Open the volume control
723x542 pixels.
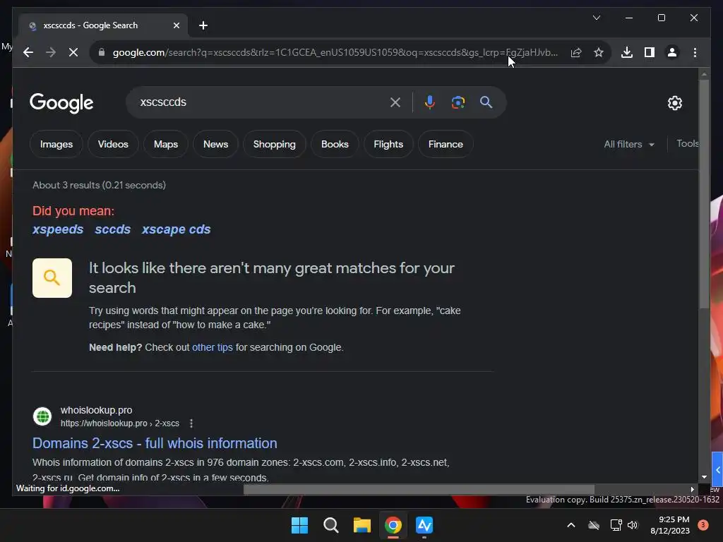pos(633,525)
